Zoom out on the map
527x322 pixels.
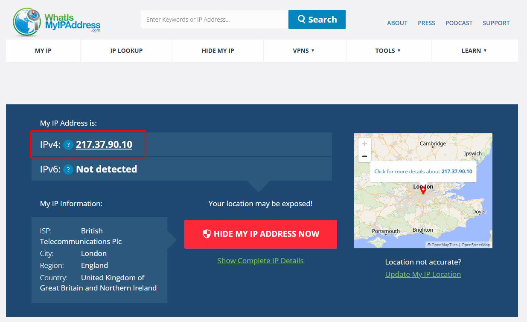364,156
